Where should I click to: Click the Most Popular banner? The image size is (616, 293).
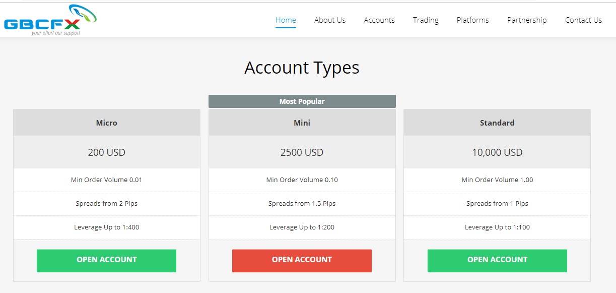[302, 101]
